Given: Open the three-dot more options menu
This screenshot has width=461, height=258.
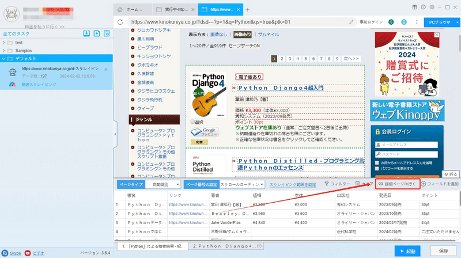Looking at the screenshot, I should (417, 22).
